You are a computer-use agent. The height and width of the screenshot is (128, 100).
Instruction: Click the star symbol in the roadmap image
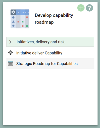[13, 26]
